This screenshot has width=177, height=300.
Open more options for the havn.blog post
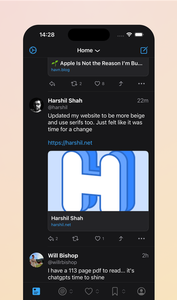(x=142, y=84)
